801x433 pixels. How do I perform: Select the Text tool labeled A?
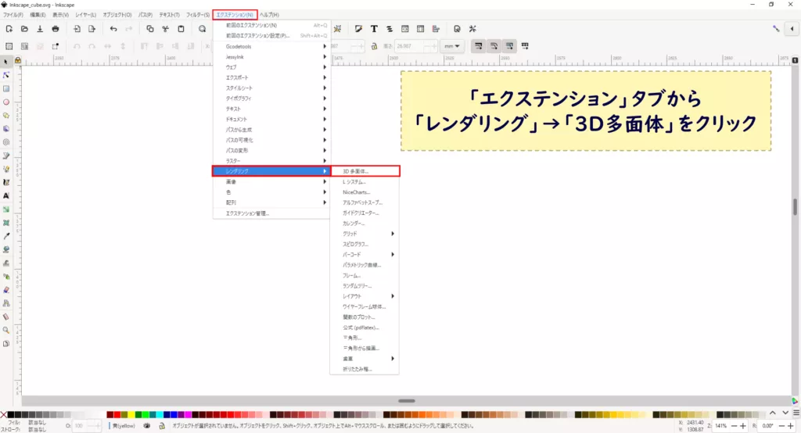coord(6,195)
